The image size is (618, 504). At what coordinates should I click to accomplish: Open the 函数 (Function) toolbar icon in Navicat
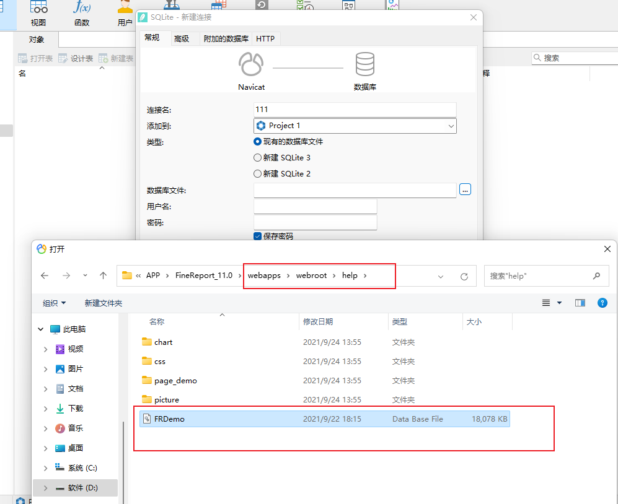pos(82,14)
